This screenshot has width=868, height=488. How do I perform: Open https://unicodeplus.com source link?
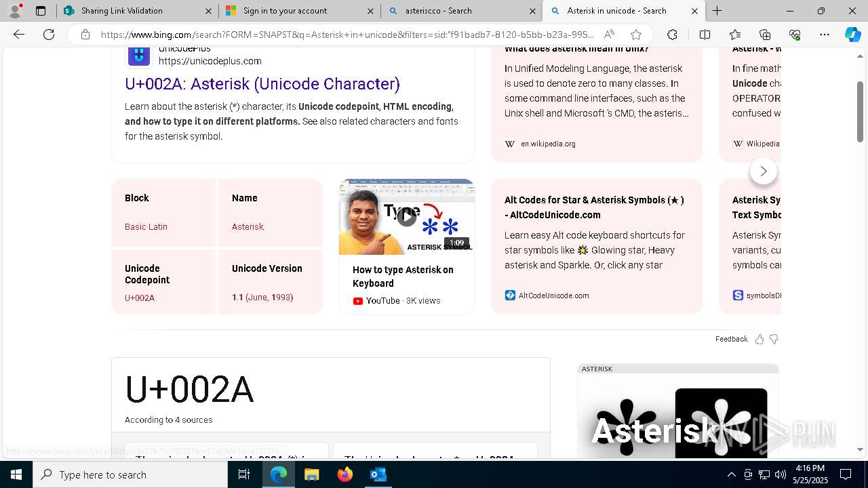click(x=210, y=61)
